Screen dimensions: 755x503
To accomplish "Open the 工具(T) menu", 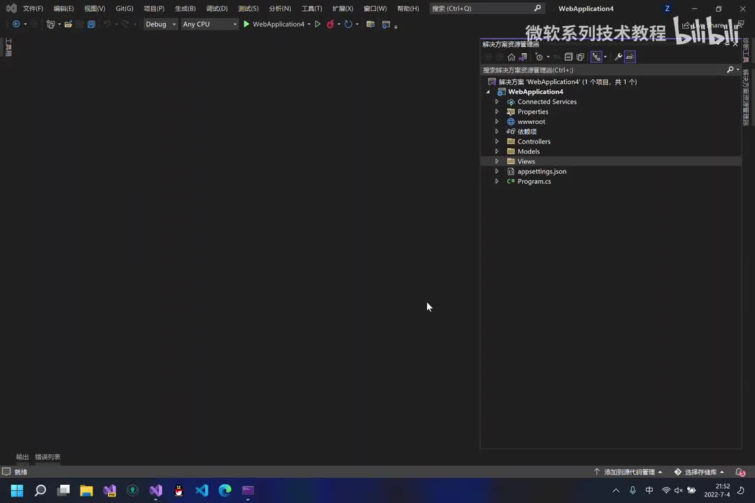I will (312, 8).
